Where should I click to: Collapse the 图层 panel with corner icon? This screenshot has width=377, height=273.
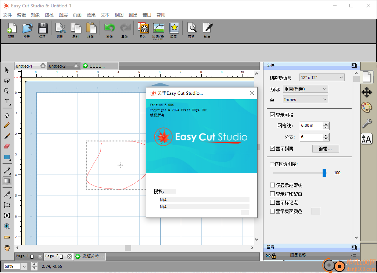[x=354, y=248]
